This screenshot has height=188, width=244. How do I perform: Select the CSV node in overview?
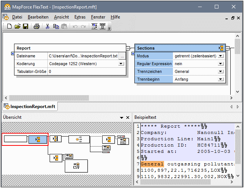pyautogui.click(x=76, y=165)
